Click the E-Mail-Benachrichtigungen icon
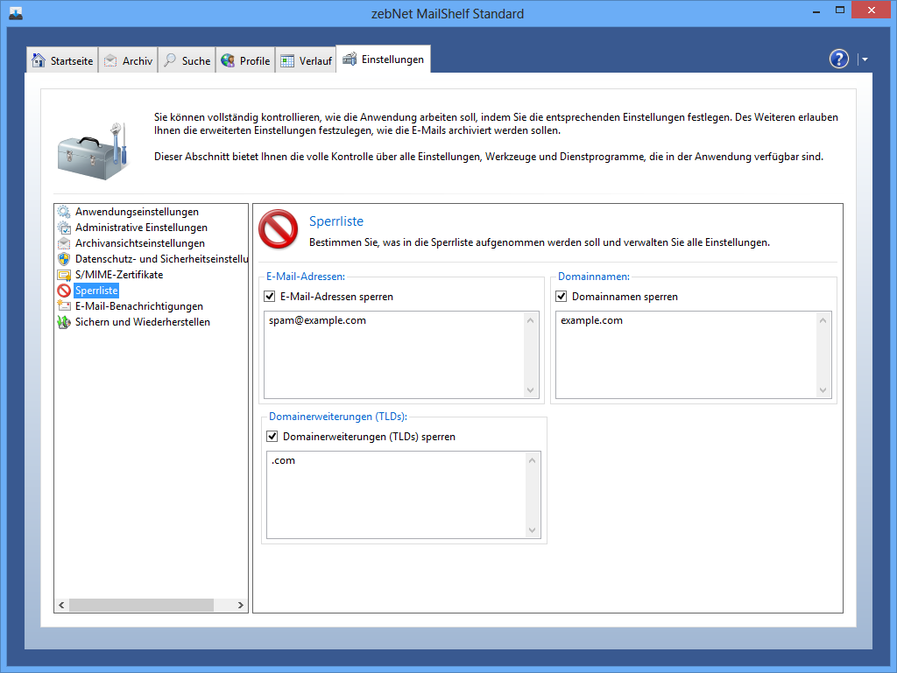The image size is (897, 673). [x=64, y=306]
